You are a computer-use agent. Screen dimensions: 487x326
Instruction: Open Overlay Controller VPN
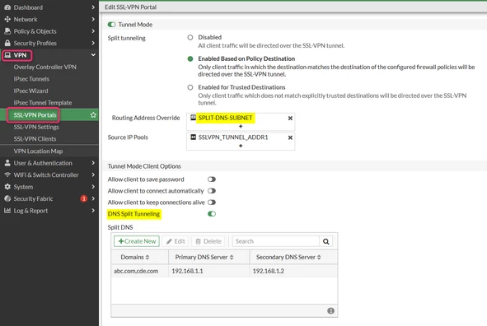pyautogui.click(x=44, y=67)
